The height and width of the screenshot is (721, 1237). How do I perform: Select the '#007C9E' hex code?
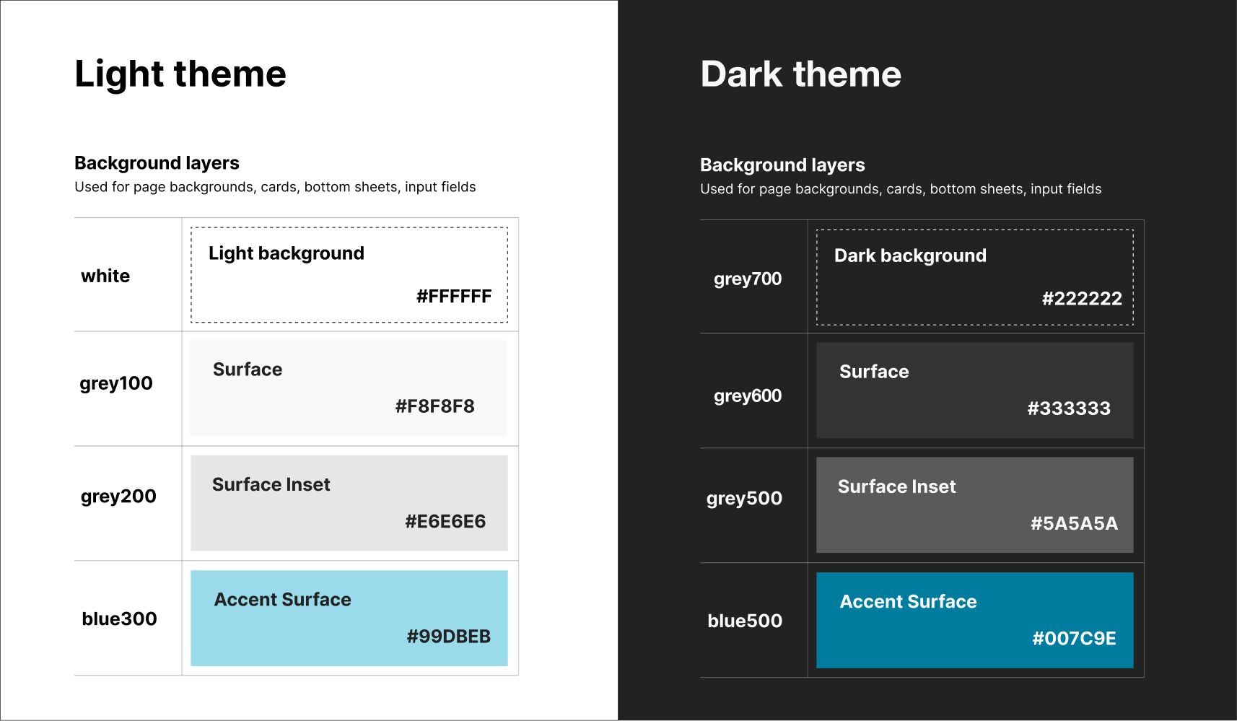(1075, 639)
